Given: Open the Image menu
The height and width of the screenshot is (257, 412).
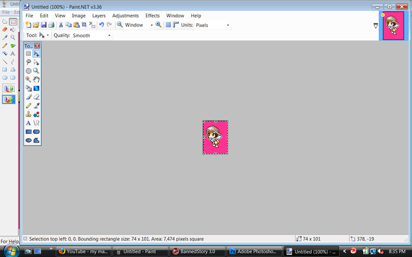Looking at the screenshot, I should pyautogui.click(x=79, y=15).
